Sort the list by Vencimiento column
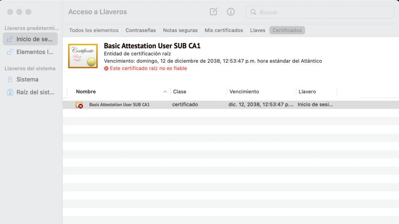The height and width of the screenshot is (224, 399). (244, 92)
